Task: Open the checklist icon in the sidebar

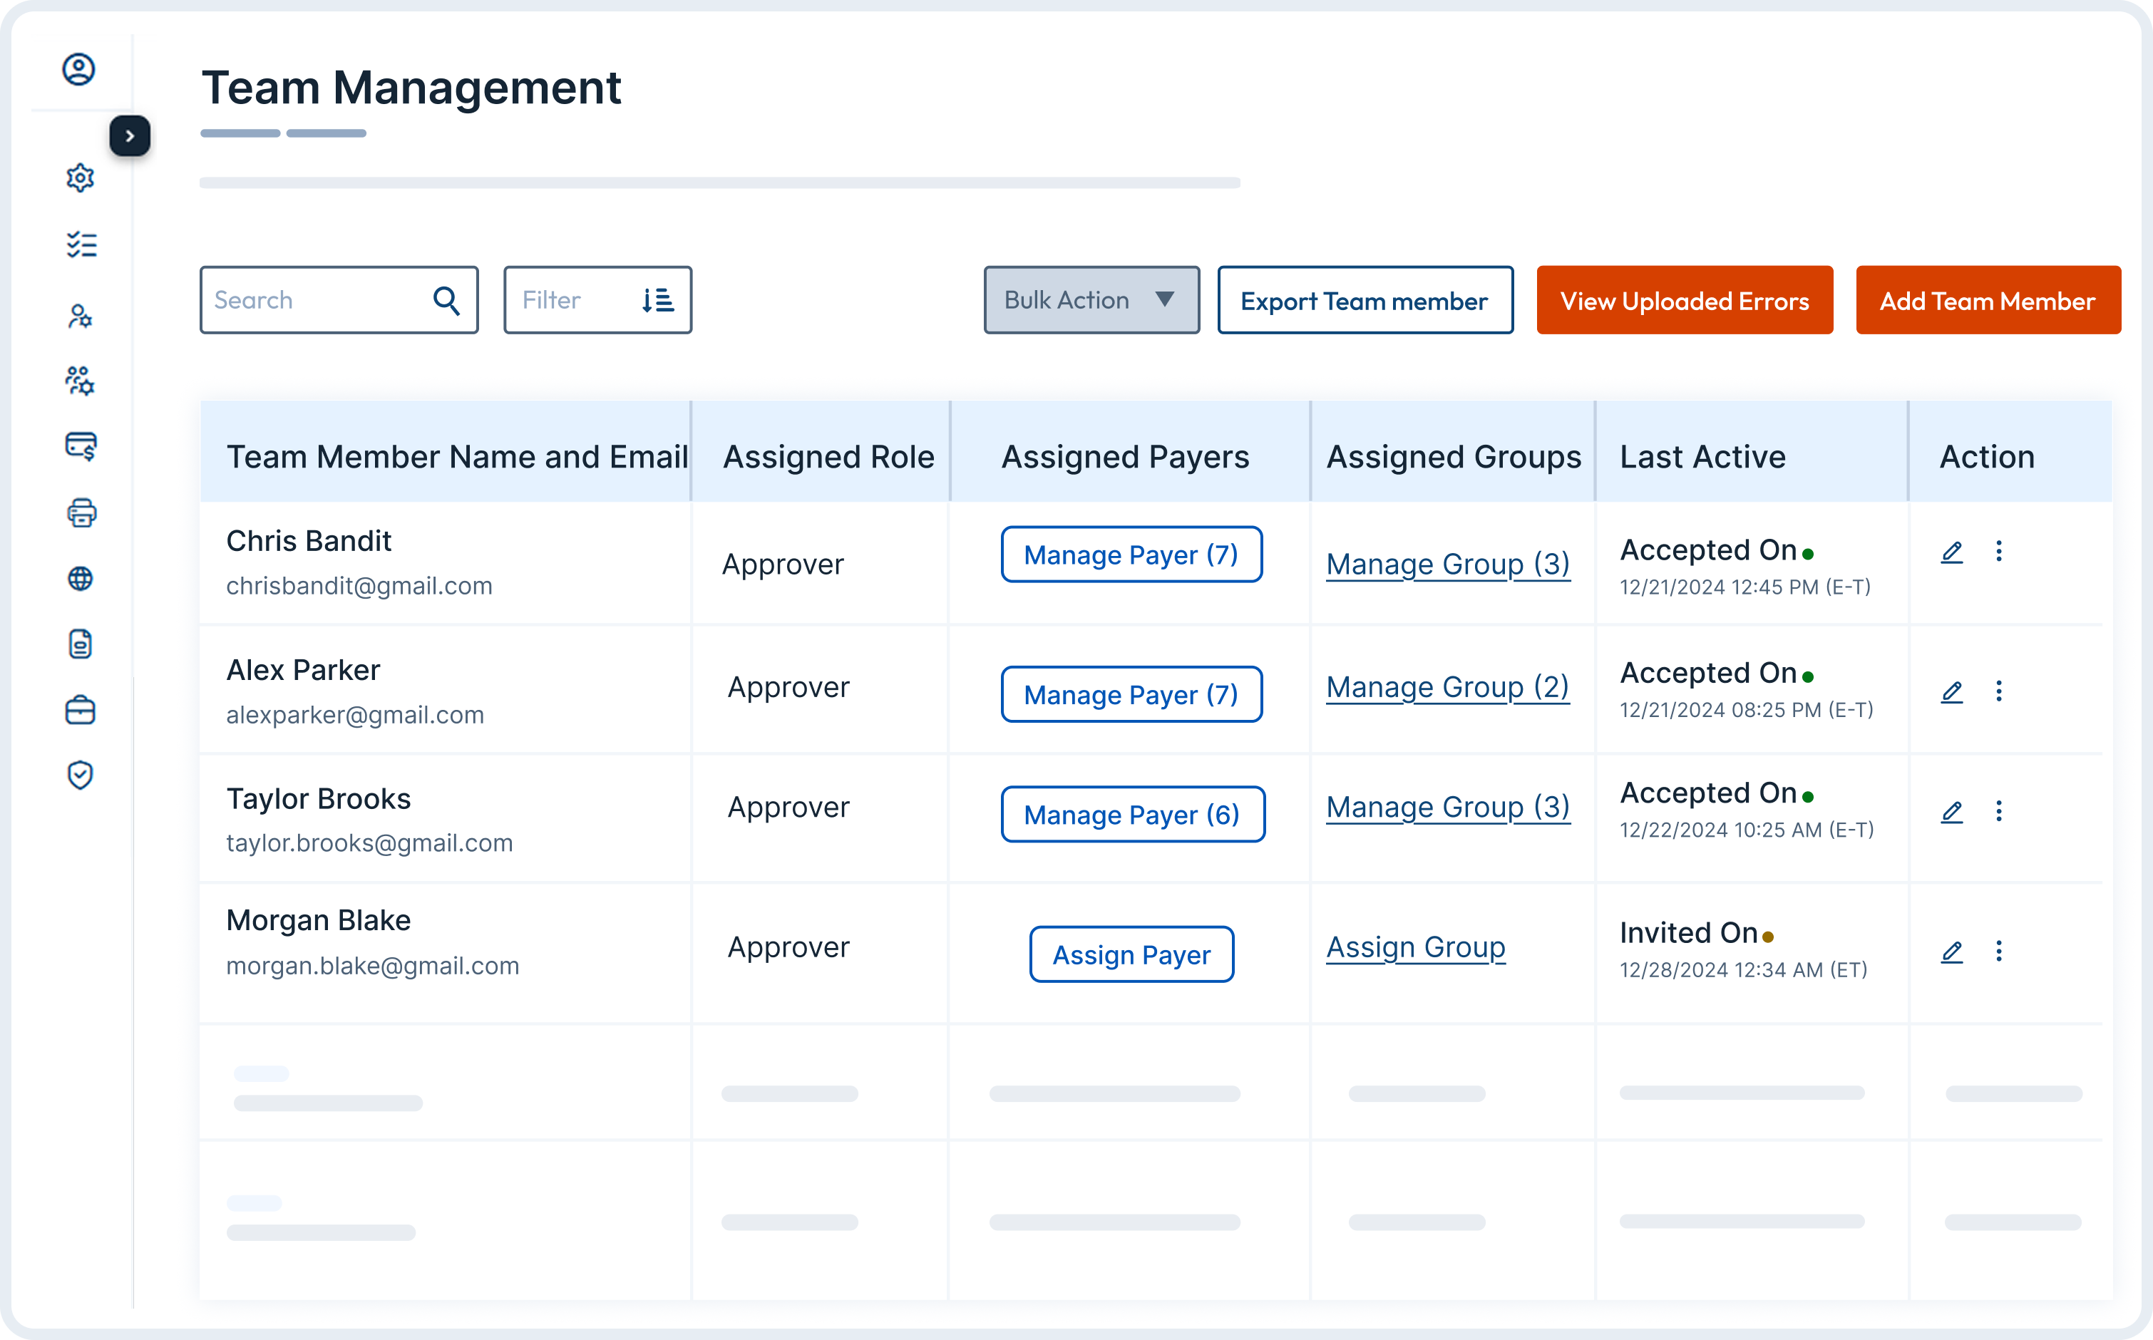Action: point(81,244)
